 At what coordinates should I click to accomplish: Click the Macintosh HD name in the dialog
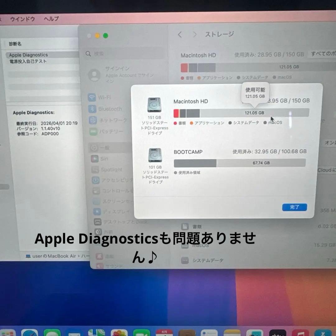click(191, 101)
